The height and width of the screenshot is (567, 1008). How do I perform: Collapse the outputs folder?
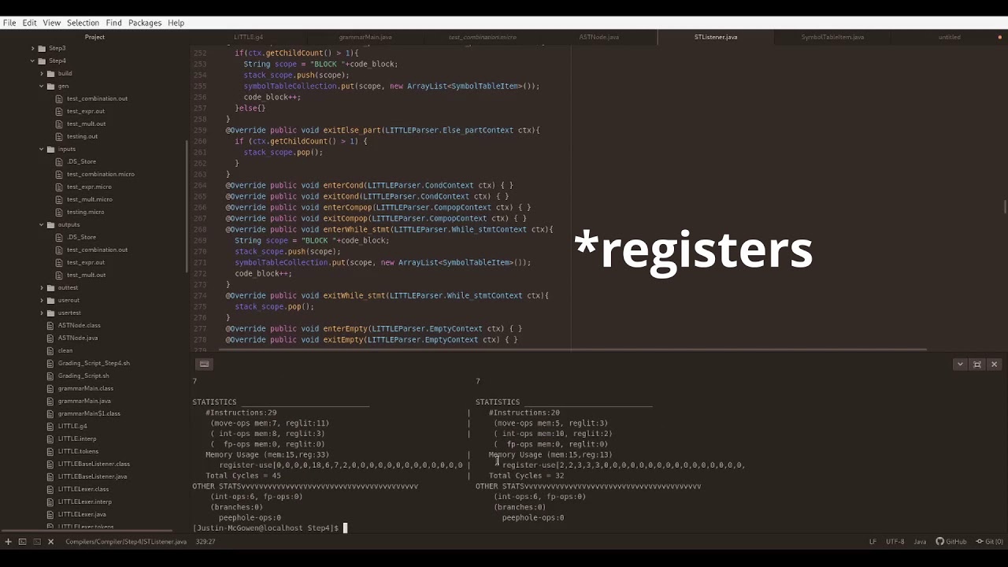(42, 224)
